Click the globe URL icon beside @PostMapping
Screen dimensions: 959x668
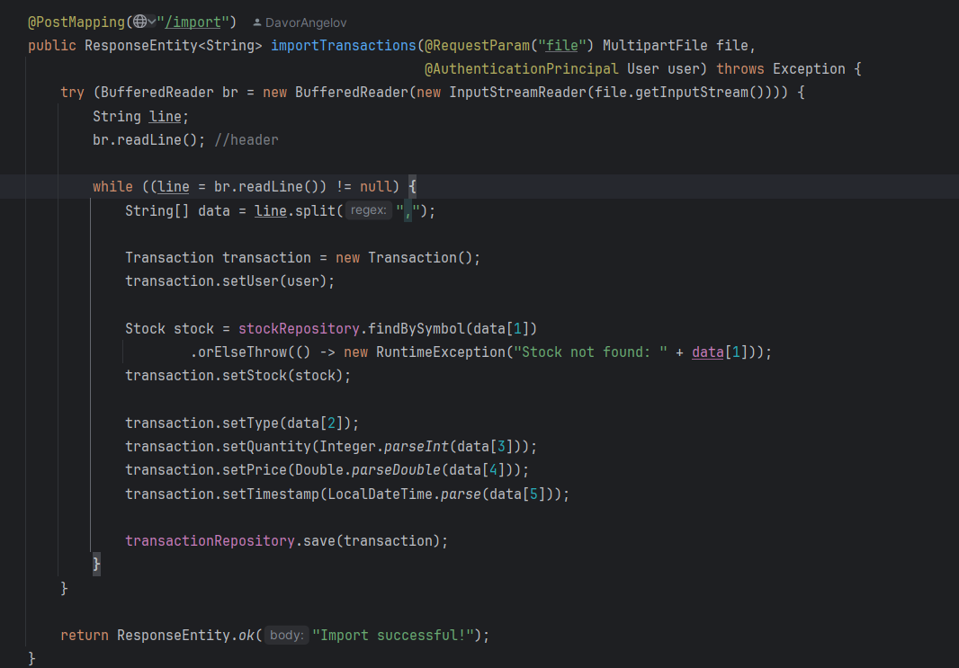139,22
